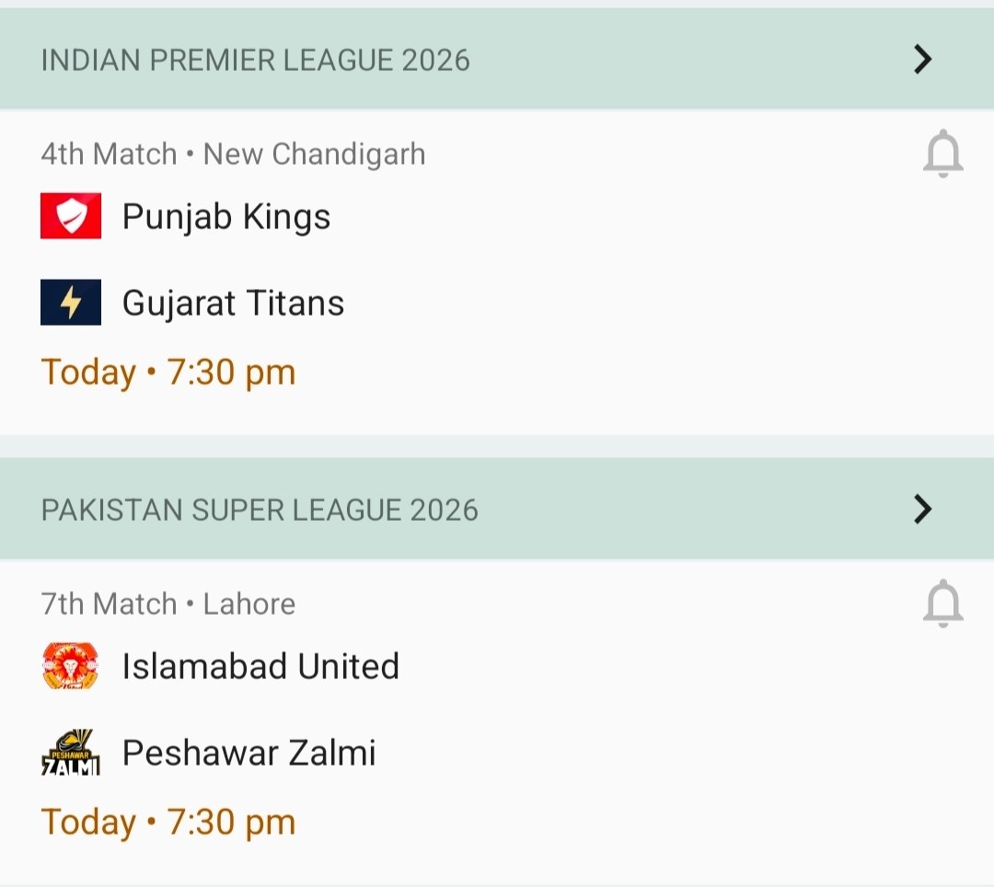Tap the Gujarat Titans lightning logo
The height and width of the screenshot is (887, 994).
pos(71,303)
